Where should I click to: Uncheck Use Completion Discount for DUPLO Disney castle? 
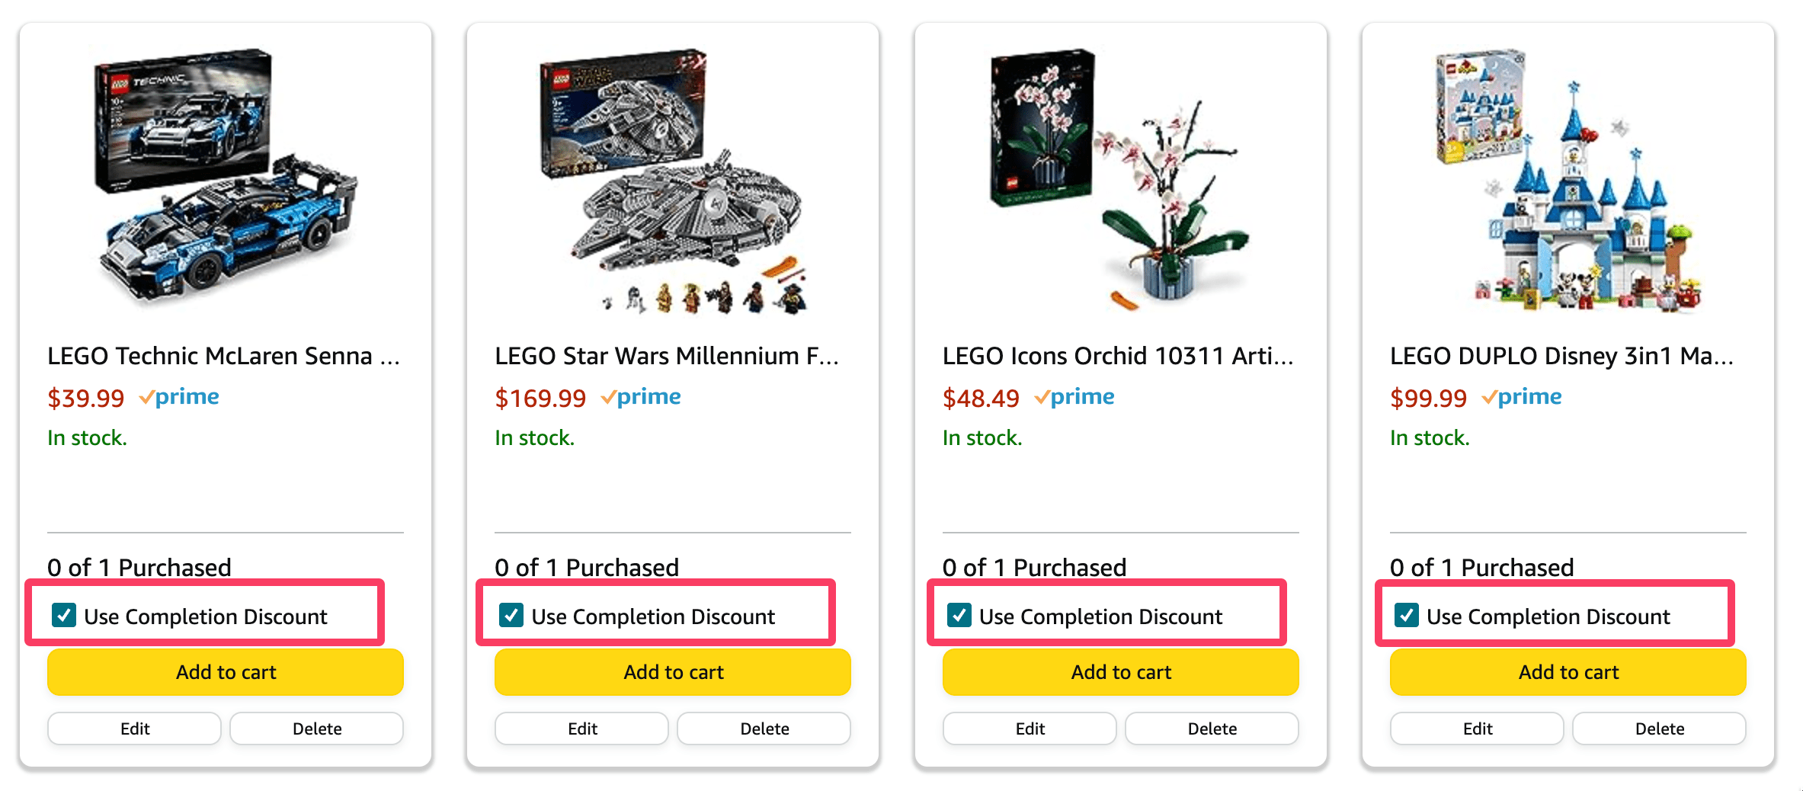[1406, 616]
